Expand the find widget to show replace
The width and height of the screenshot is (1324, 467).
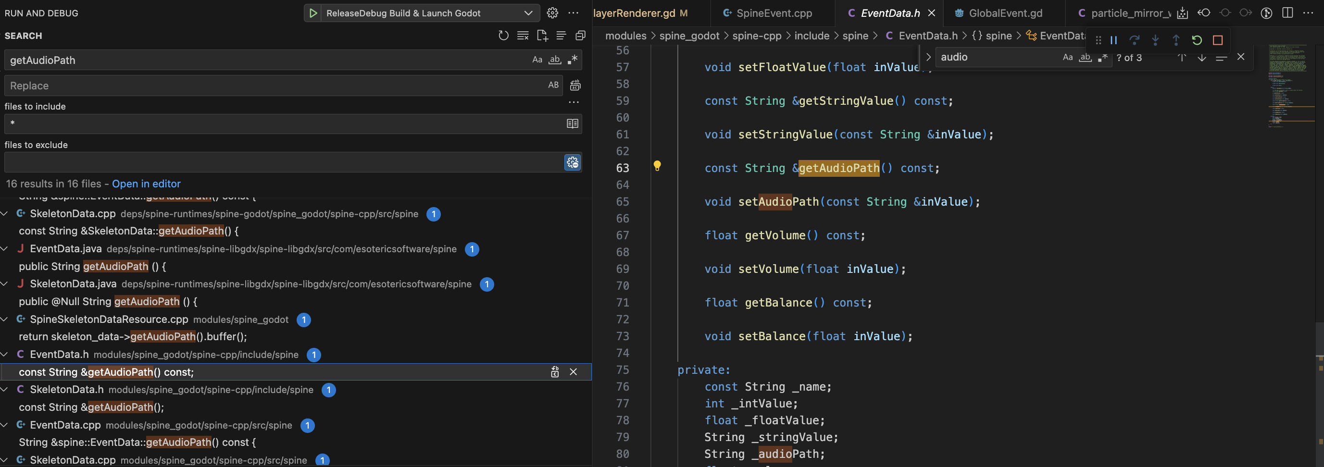pyautogui.click(x=929, y=57)
